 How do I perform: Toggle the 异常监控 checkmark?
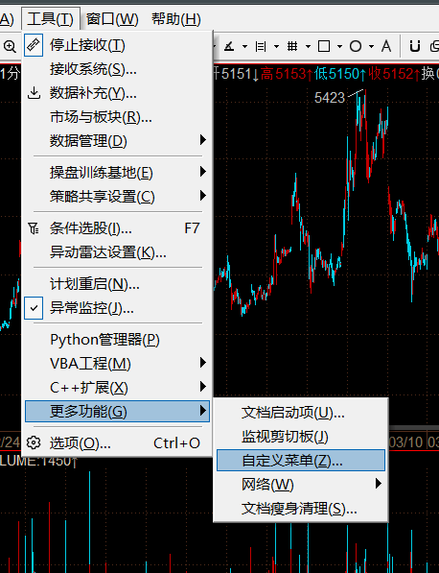tap(34, 308)
